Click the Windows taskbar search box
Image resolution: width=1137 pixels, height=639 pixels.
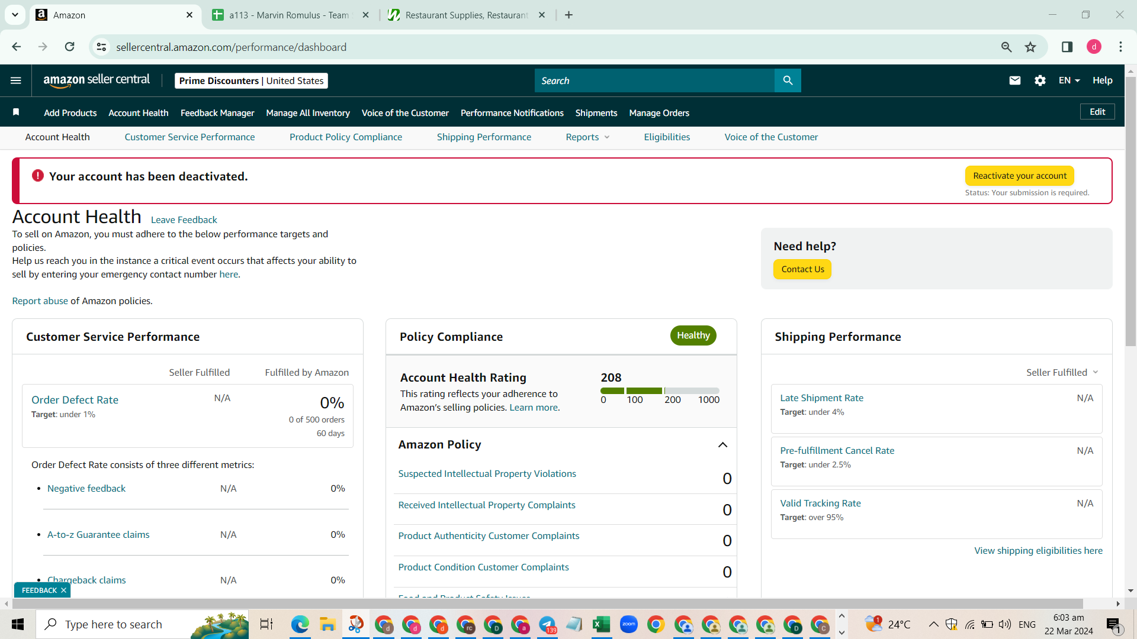pyautogui.click(x=142, y=624)
